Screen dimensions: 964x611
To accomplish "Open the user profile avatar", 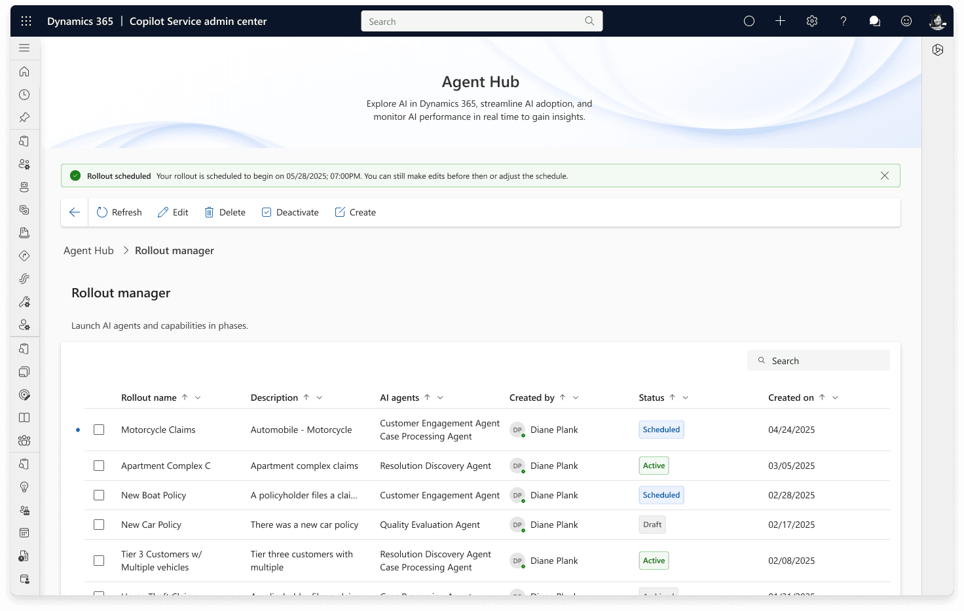I will tap(938, 21).
